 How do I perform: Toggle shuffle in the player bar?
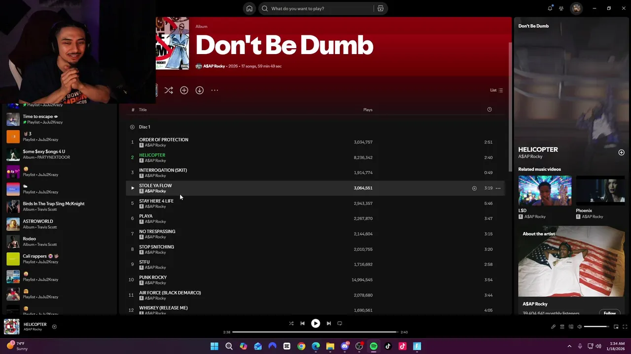(x=291, y=324)
